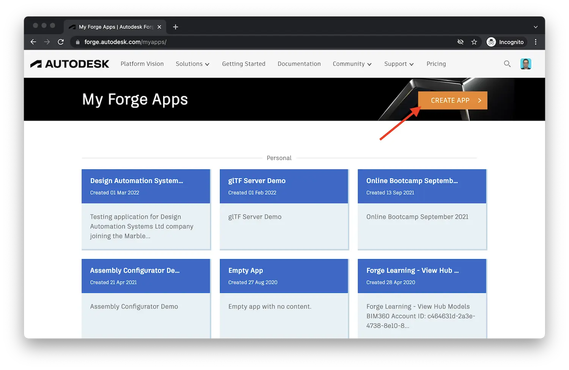Image resolution: width=569 pixels, height=370 pixels.
Task: Click 'Created 13 Sep 2021' date text
Action: pos(390,193)
